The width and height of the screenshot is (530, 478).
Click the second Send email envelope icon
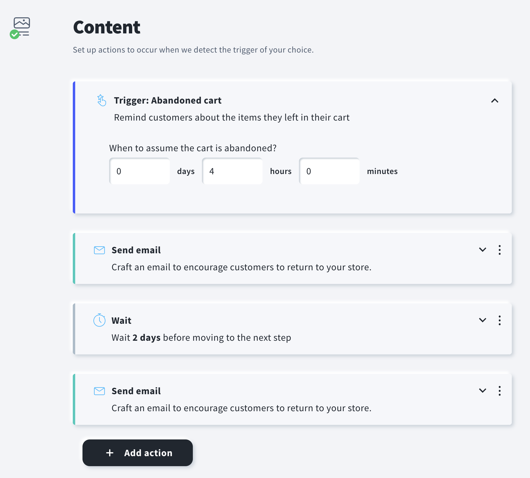99,391
